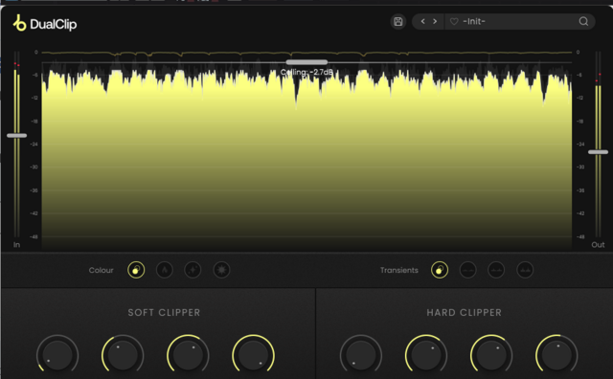Click the Out meter label
Screen dimensions: 613x379
[x=598, y=245]
